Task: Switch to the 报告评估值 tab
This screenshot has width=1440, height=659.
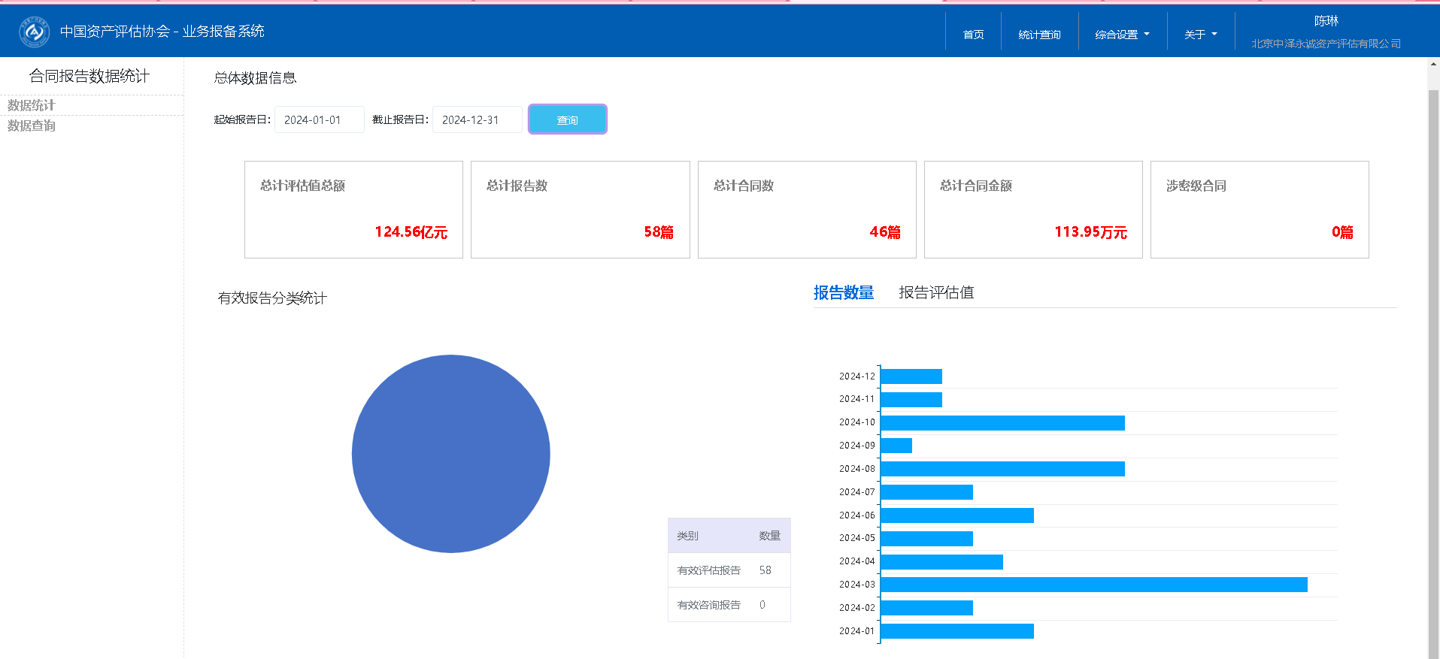Action: coord(936,292)
